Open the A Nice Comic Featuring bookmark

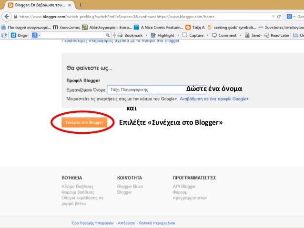pyautogui.click(x=159, y=27)
